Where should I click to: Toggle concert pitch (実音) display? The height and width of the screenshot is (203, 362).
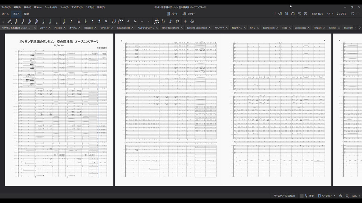coord(309,196)
